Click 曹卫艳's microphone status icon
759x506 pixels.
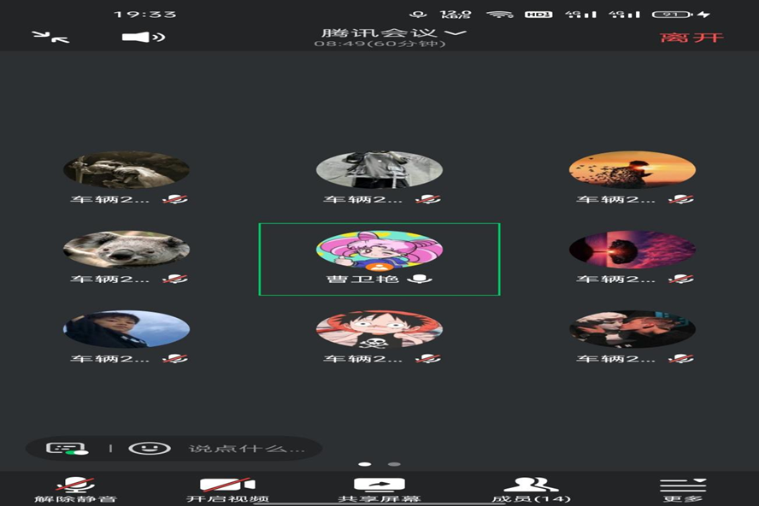421,279
